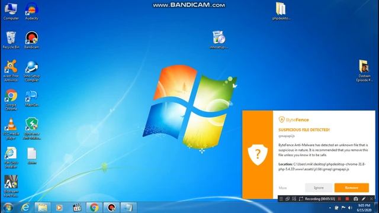The image size is (379, 213).
Task: Launch Internet Explorer from the taskbar
Action: [25, 208]
